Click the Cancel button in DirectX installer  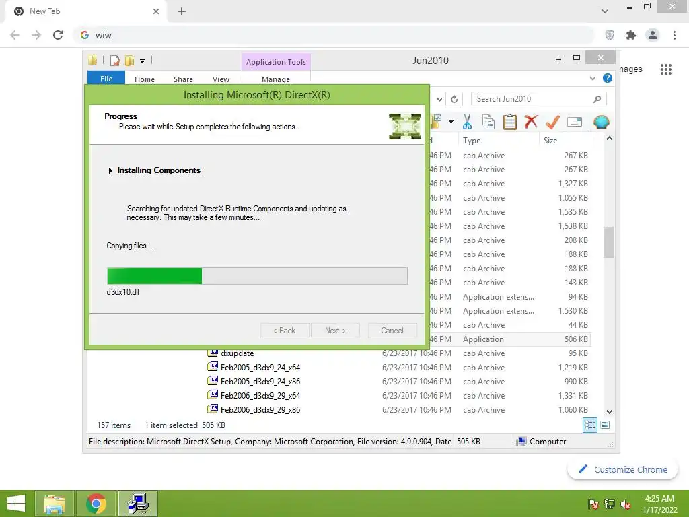(x=392, y=330)
